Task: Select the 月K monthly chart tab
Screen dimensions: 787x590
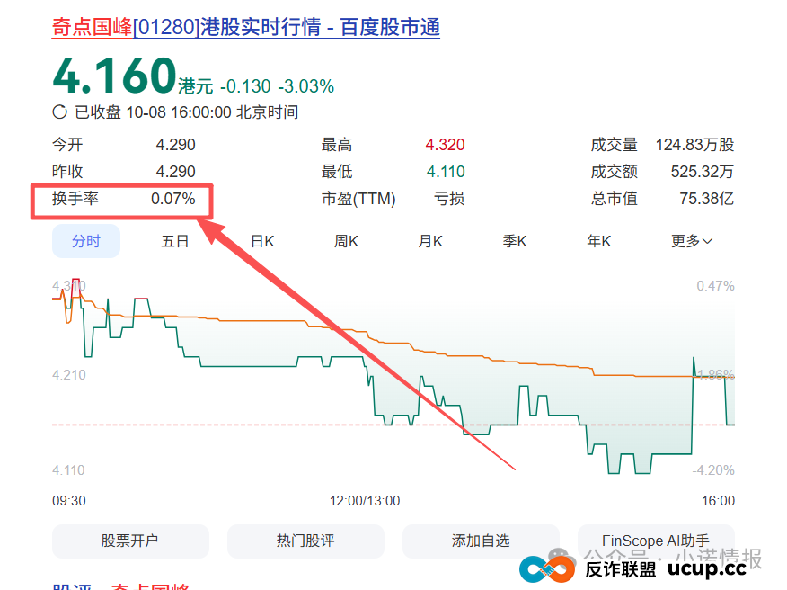Action: point(430,241)
